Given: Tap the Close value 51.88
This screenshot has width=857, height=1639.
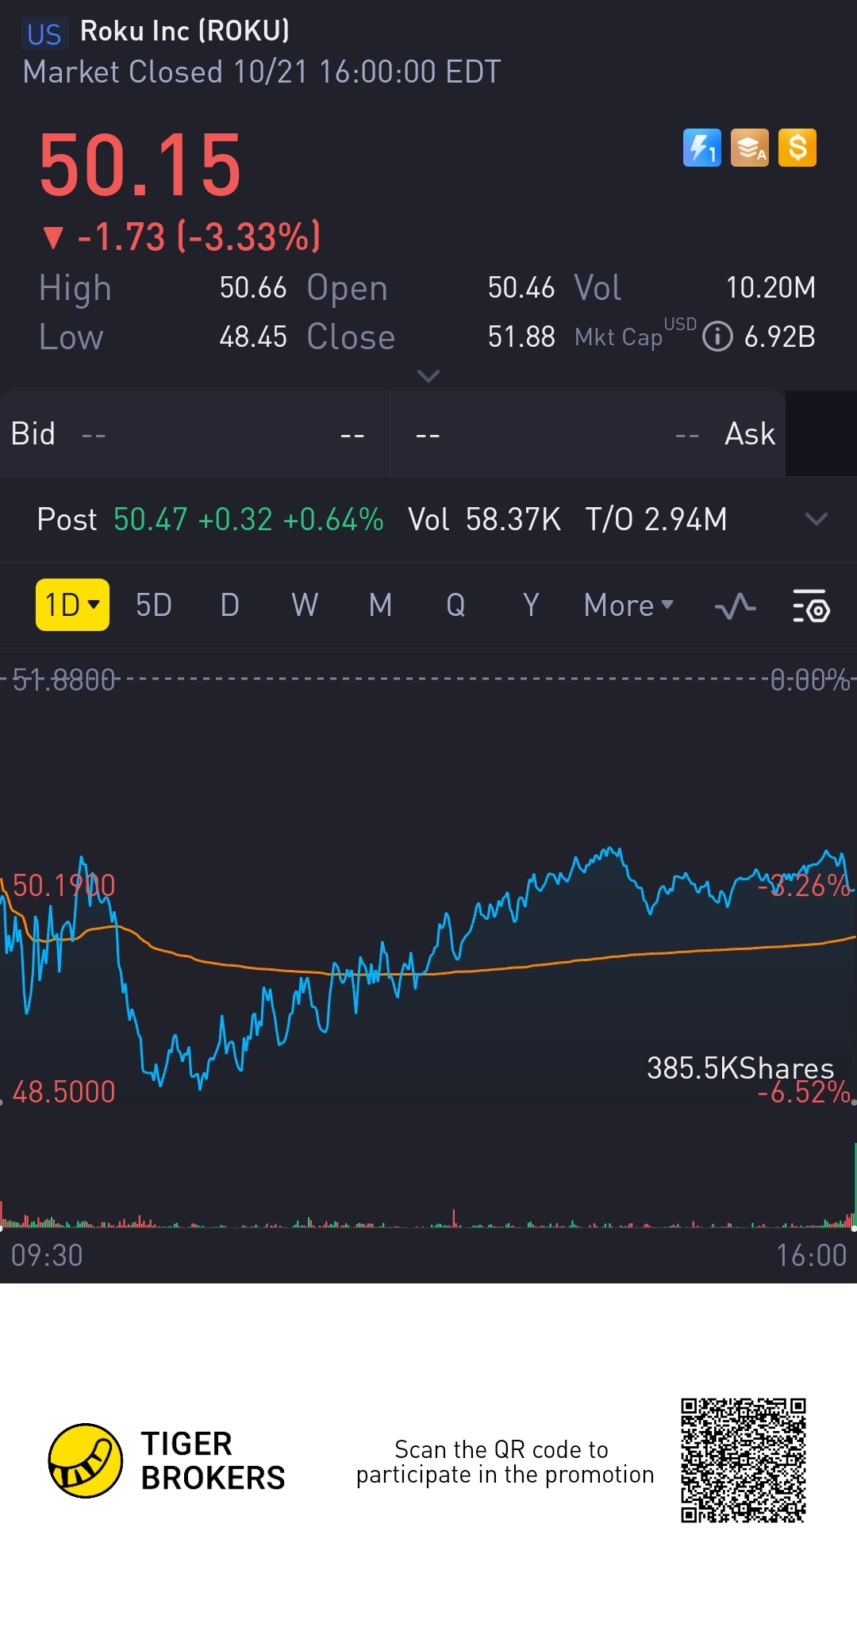Looking at the screenshot, I should click(521, 337).
